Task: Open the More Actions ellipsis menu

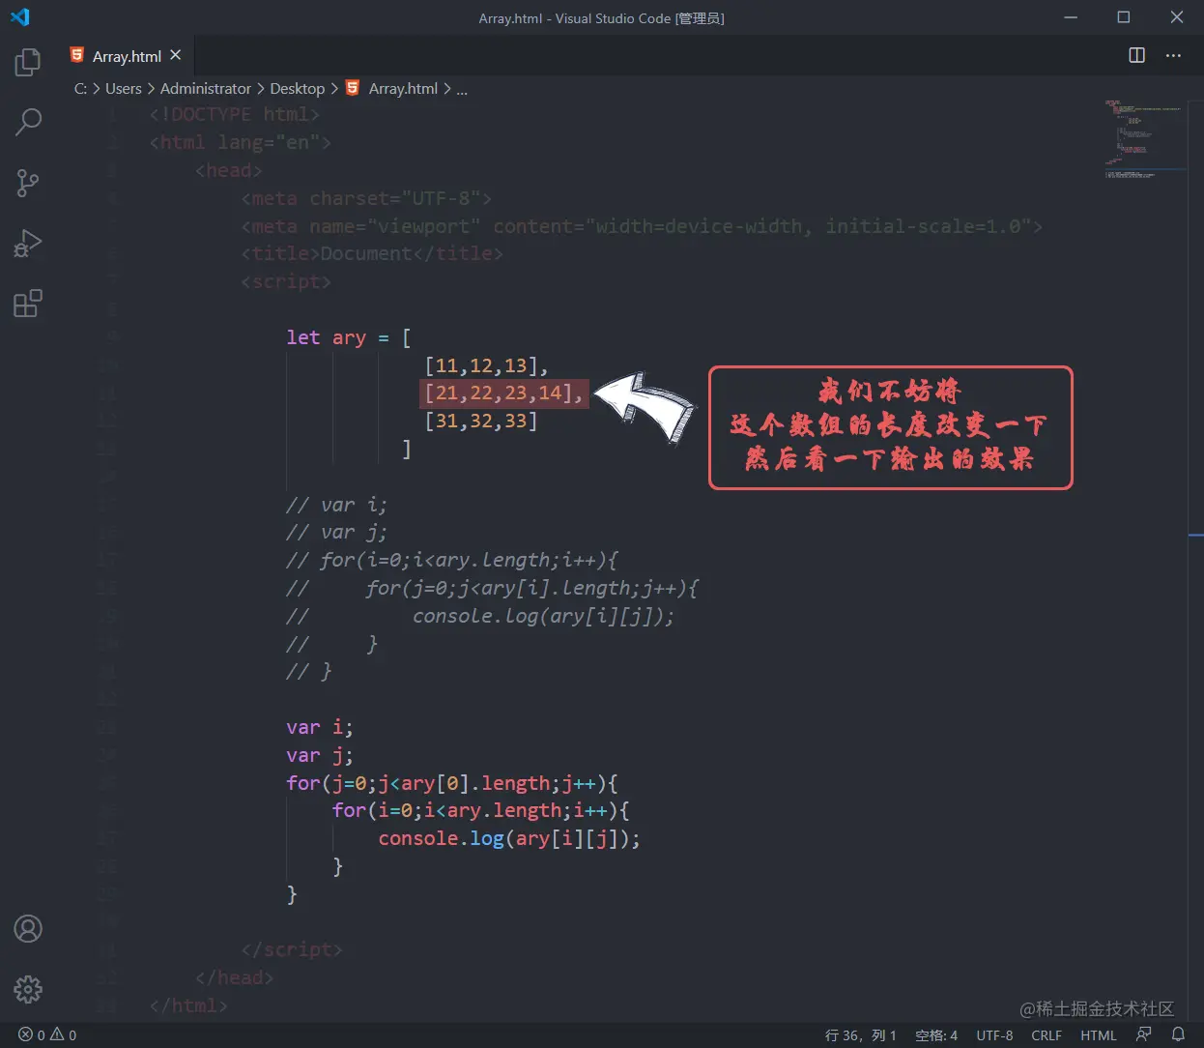Action: 1173,55
